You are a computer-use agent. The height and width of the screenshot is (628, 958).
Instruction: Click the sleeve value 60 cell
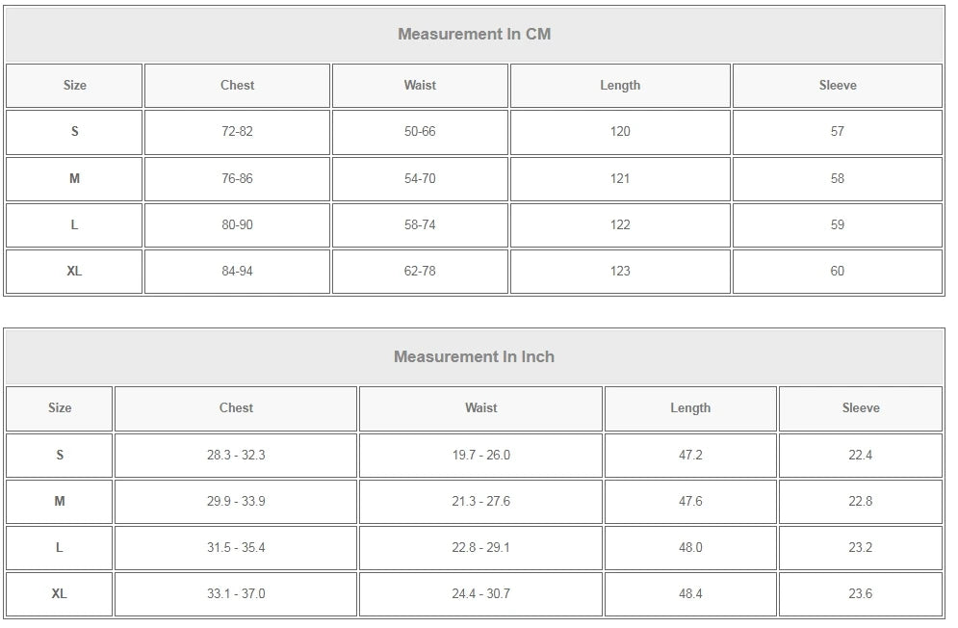coord(837,272)
